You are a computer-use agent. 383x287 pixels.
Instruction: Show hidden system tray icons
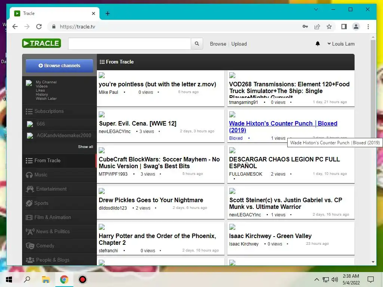point(316,280)
